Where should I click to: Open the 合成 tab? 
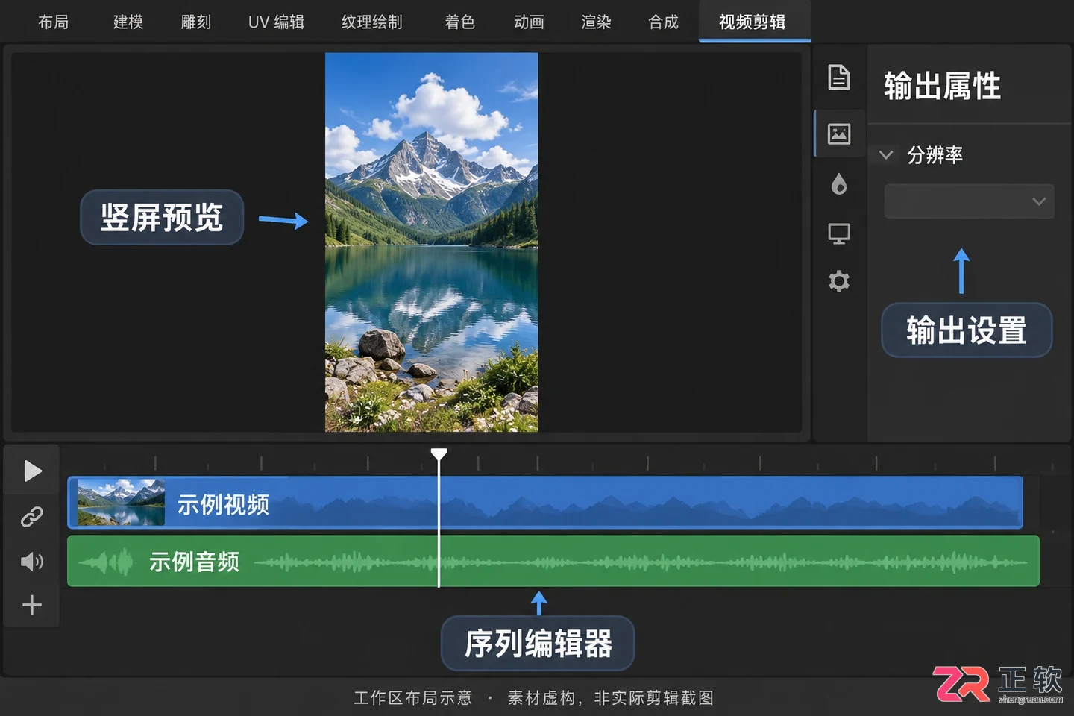coord(663,22)
